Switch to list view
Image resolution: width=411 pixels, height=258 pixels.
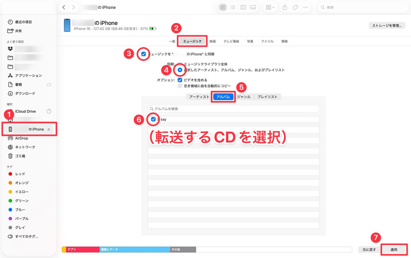[233, 7]
